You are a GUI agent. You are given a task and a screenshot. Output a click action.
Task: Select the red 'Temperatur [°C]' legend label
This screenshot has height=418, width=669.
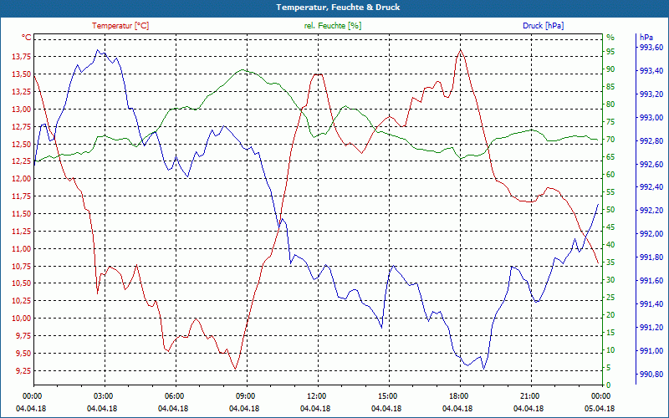click(x=120, y=26)
